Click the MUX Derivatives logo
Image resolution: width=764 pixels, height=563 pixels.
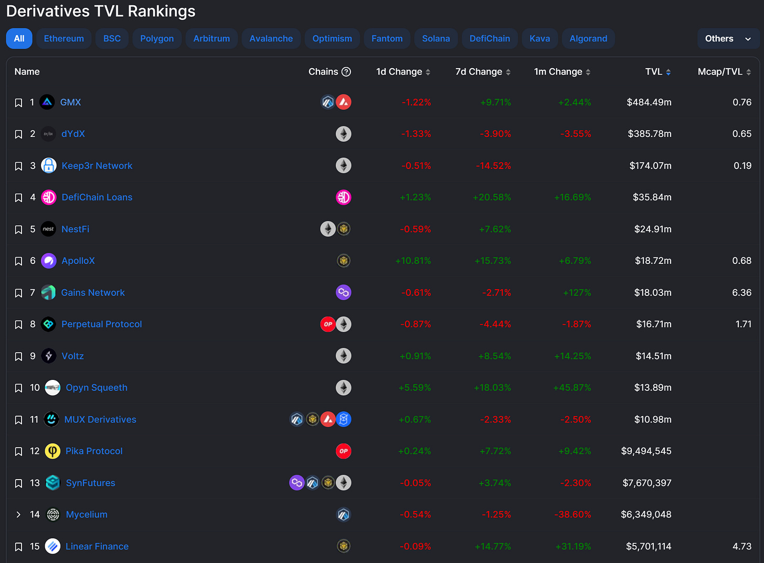51,419
